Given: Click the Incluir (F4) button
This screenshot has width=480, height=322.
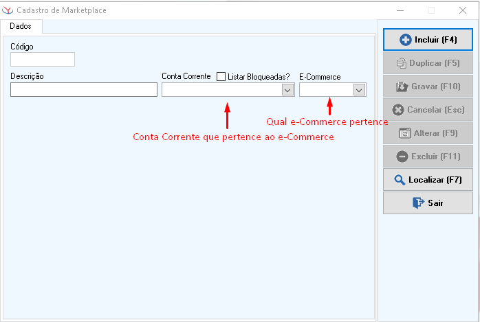Looking at the screenshot, I should 428,40.
